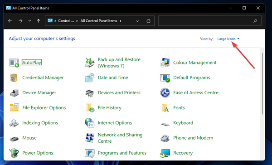Screen dimensions: 272x165
Task: Open the AutoPlay link
Action: pos(32,62)
